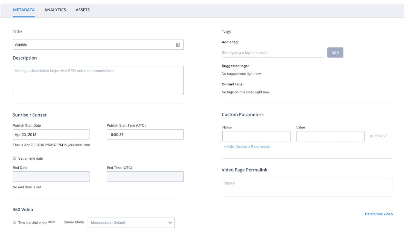Screen dimensions: 411x240
Task: Focus the tag input field
Action: tap(273, 53)
